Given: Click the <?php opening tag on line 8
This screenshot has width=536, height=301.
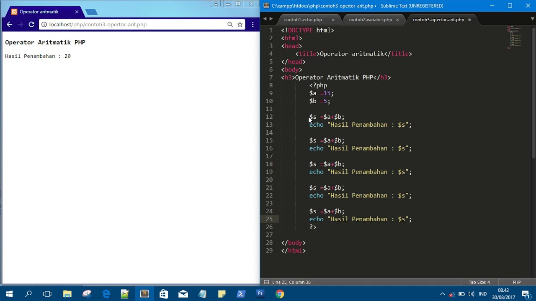Looking at the screenshot, I should tap(318, 85).
